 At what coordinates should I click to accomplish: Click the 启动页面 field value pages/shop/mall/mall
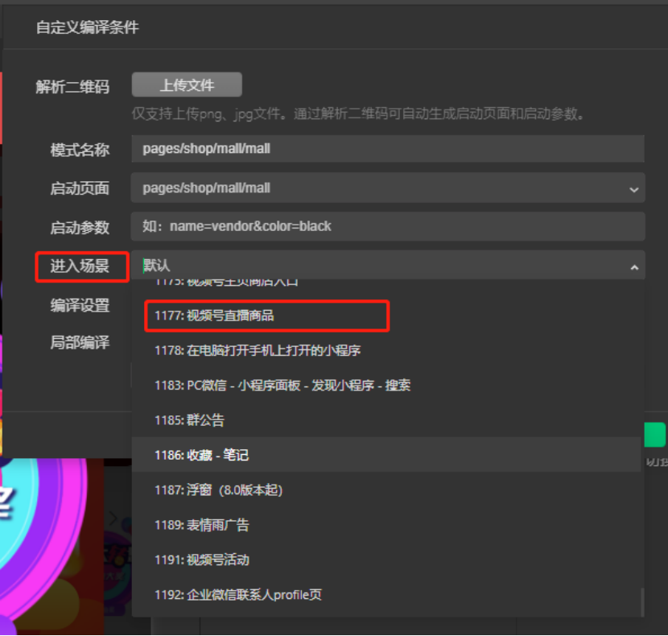[206, 188]
